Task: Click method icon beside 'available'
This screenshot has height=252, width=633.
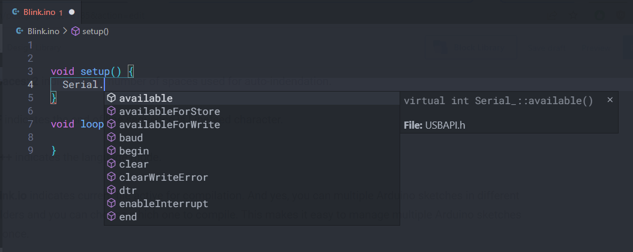Action: tap(111, 98)
